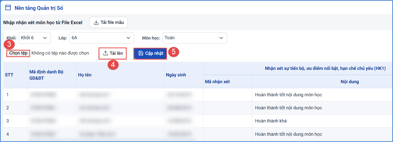Upload the file using Tải lên button
This screenshot has width=393, height=142.
click(x=113, y=54)
